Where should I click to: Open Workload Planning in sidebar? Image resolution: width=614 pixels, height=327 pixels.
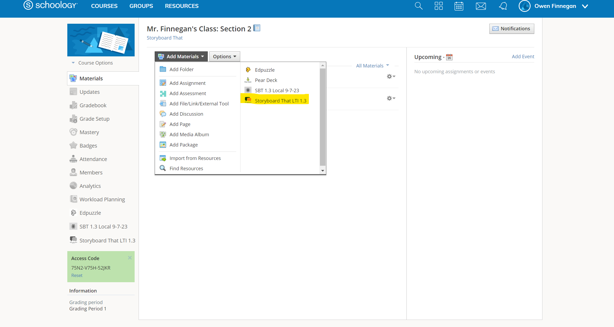103,199
